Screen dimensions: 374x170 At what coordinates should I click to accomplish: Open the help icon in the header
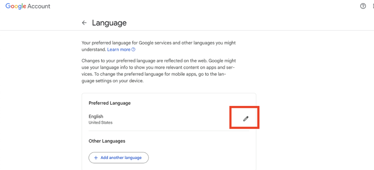tap(363, 6)
